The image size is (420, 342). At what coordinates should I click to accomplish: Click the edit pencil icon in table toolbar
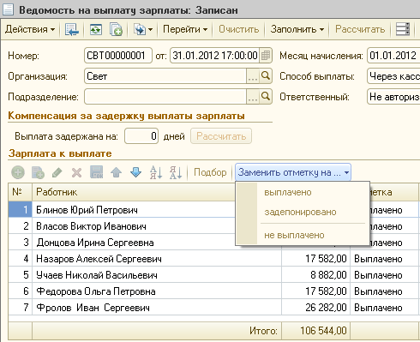[x=57, y=172]
